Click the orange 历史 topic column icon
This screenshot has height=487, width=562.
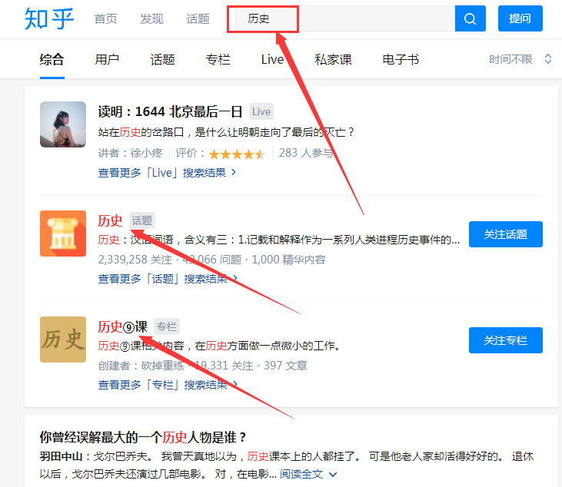pyautogui.click(x=63, y=234)
